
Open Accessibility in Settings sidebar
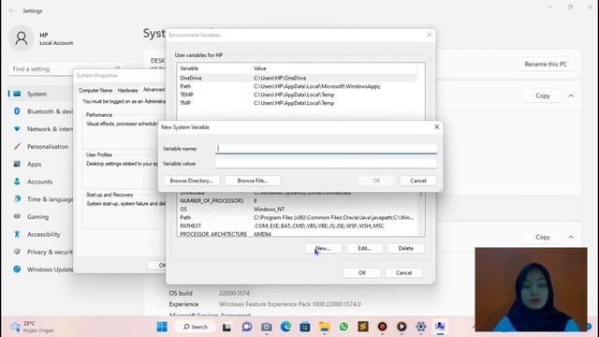[41, 235]
